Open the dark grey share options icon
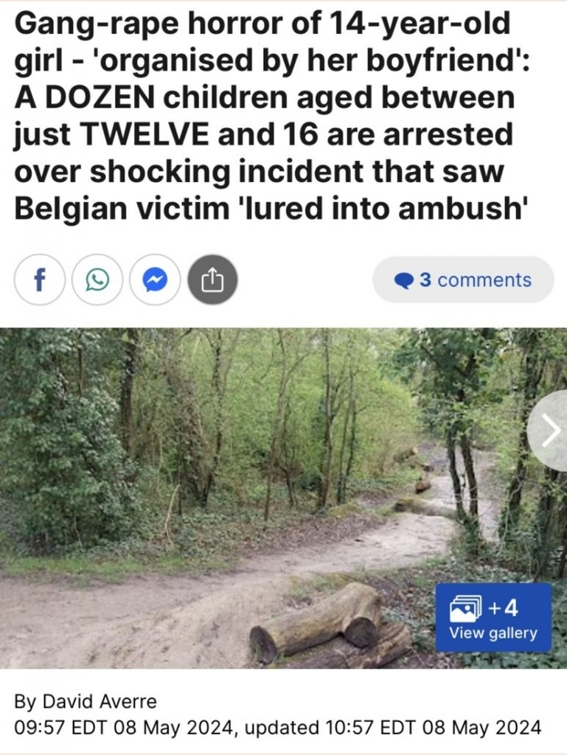This screenshot has height=755, width=567. pos(212,279)
